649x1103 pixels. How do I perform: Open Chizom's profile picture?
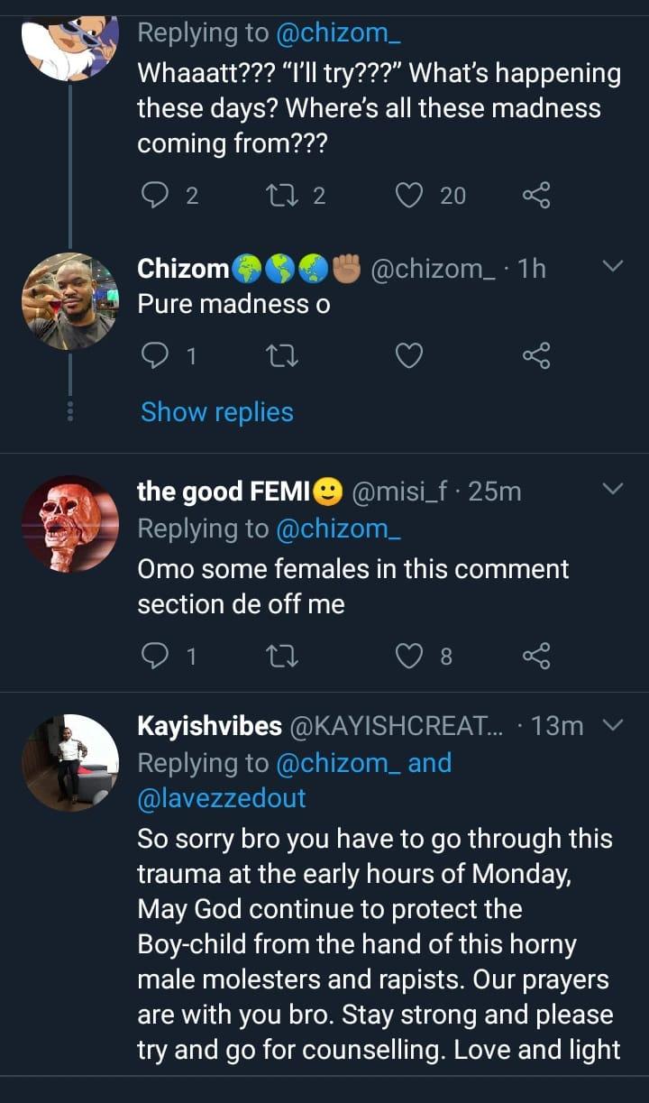click(x=69, y=300)
